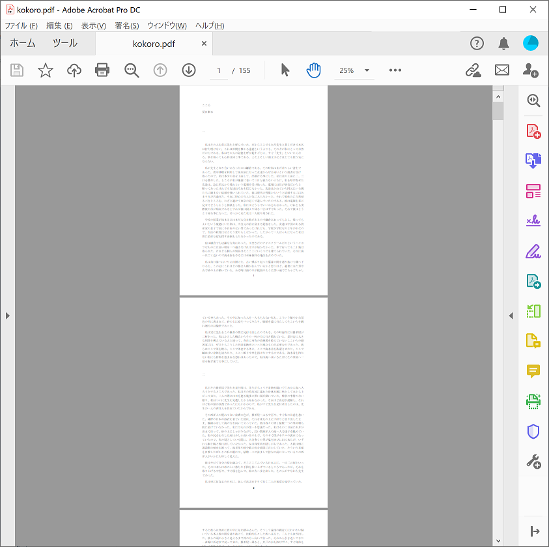Open notifications bell
Image resolution: width=549 pixels, height=547 pixels.
pos(503,44)
